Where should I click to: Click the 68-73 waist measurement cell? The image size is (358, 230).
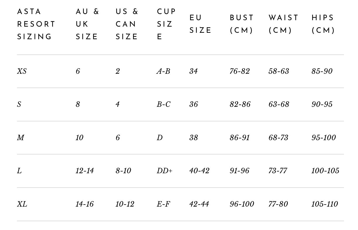coord(278,138)
